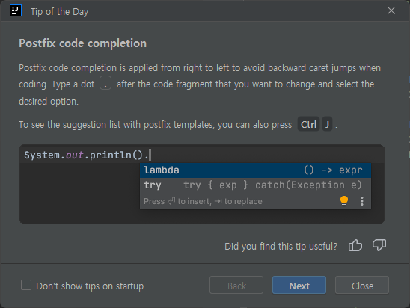Image resolution: width=410 pixels, height=308 pixels.
Task: Click the thumbs down icon
Action: 379,245
